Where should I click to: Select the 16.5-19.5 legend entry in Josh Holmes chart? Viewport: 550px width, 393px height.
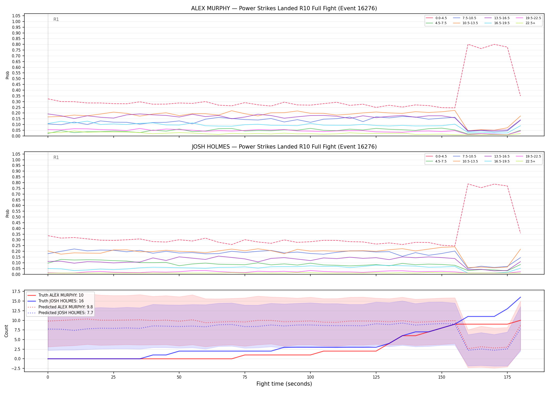[x=497, y=161]
